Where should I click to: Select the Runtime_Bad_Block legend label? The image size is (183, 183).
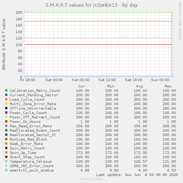point(28,139)
